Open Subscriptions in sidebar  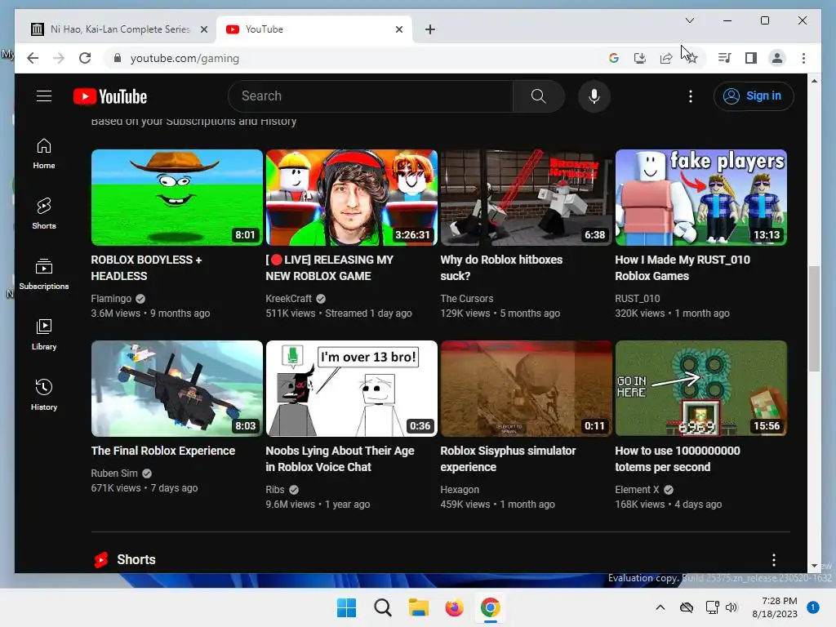44,274
